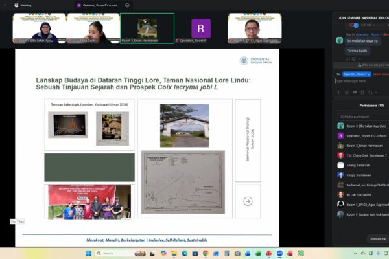This screenshot has width=389, height=259.
Task: Reply to the 'Terima kasih' message
Action: [348, 59]
